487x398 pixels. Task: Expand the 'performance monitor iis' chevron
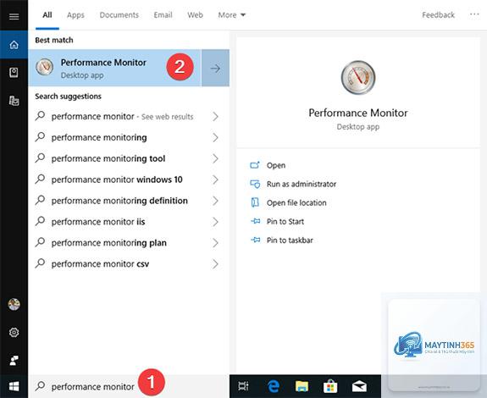pyautogui.click(x=215, y=222)
